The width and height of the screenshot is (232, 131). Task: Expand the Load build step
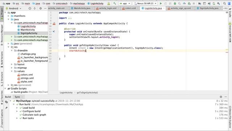17,108
